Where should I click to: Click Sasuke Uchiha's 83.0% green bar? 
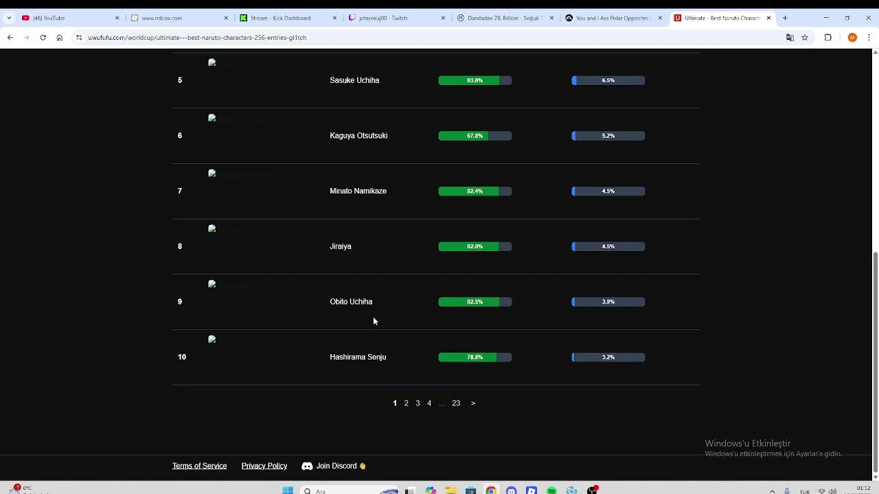click(x=475, y=80)
